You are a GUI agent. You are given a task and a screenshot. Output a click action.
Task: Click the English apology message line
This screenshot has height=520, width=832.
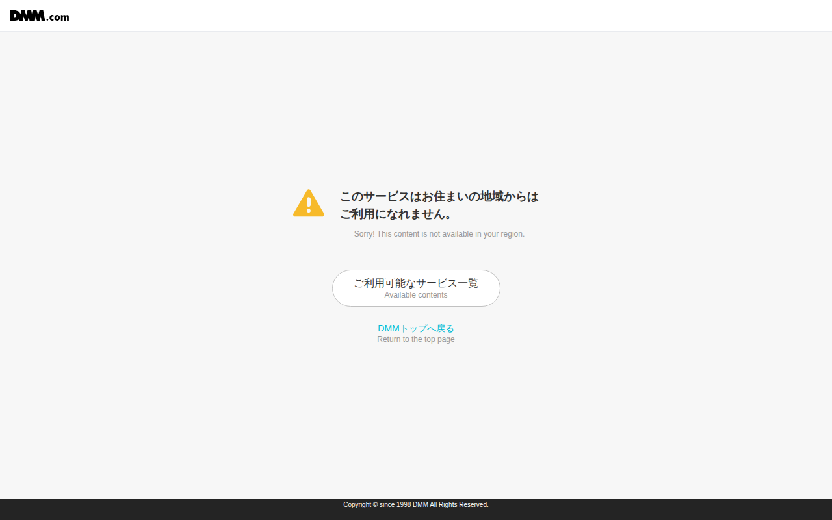click(x=439, y=233)
